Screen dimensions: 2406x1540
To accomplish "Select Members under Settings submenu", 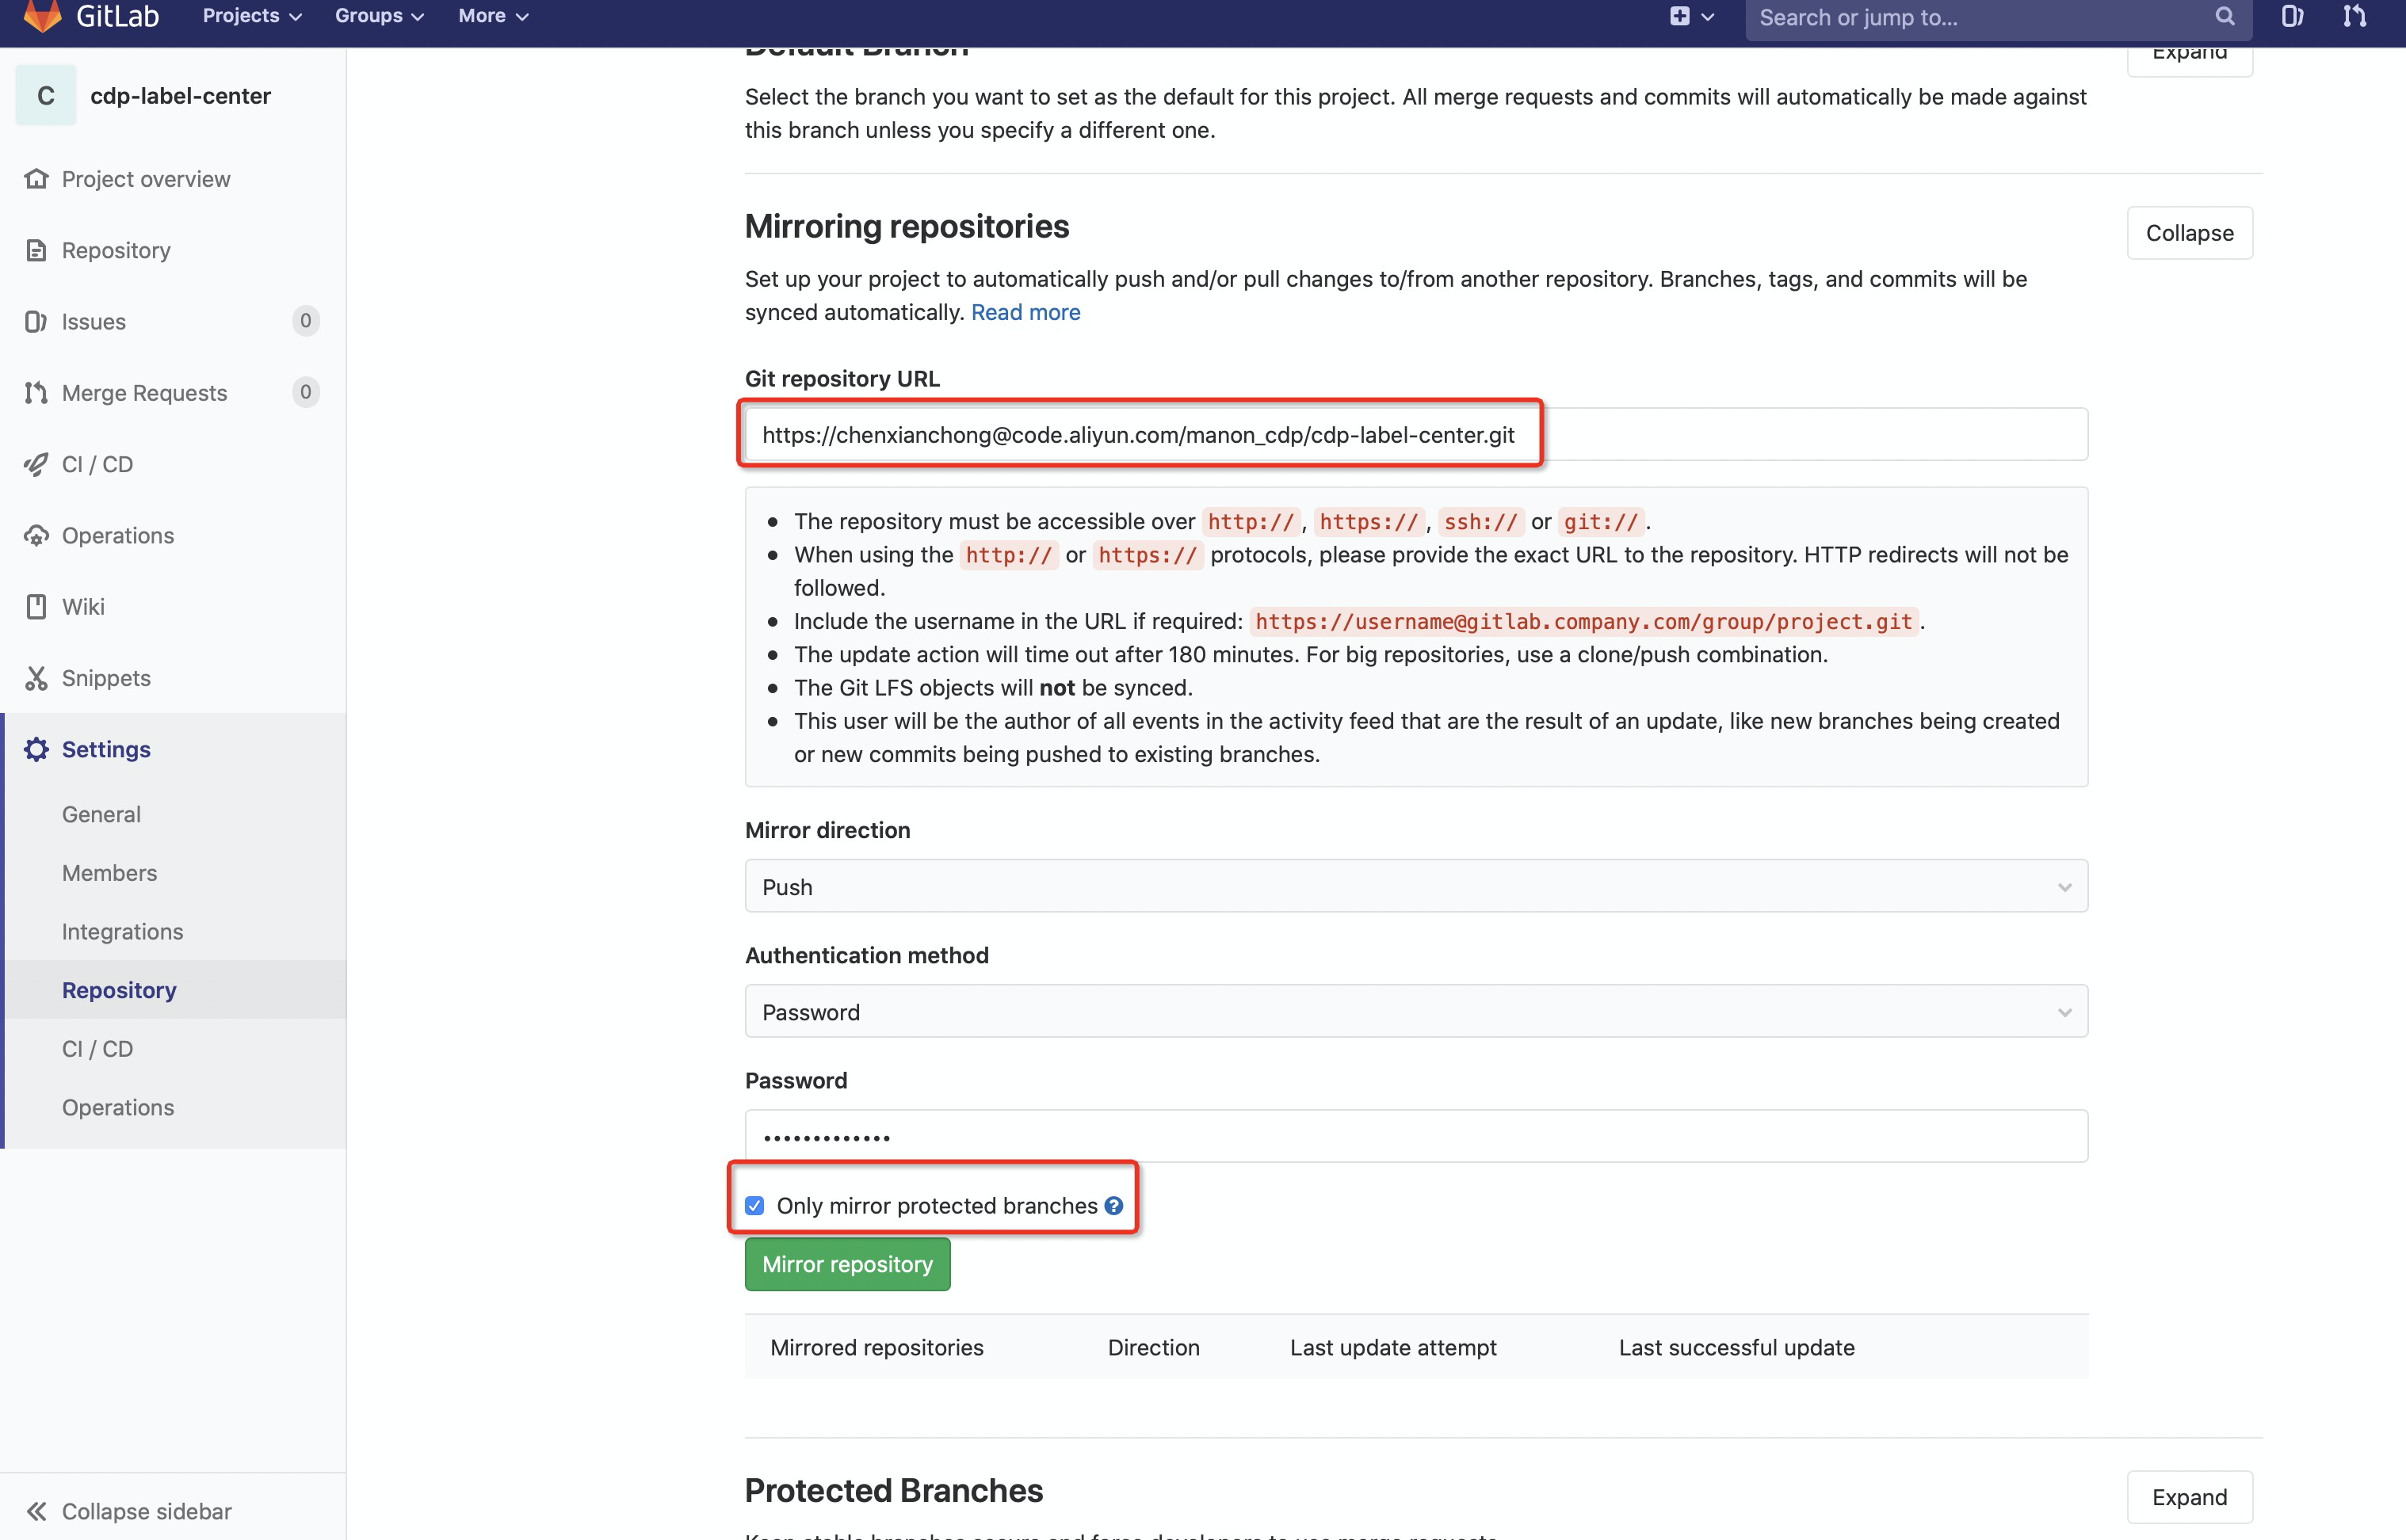I will click(109, 873).
